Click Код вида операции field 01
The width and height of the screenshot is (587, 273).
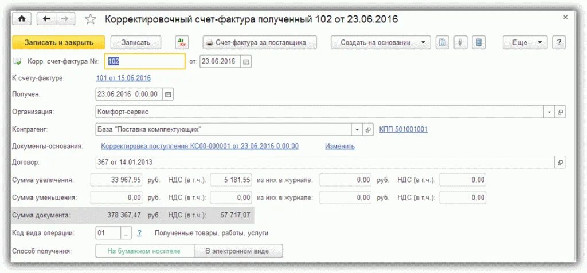(108, 234)
